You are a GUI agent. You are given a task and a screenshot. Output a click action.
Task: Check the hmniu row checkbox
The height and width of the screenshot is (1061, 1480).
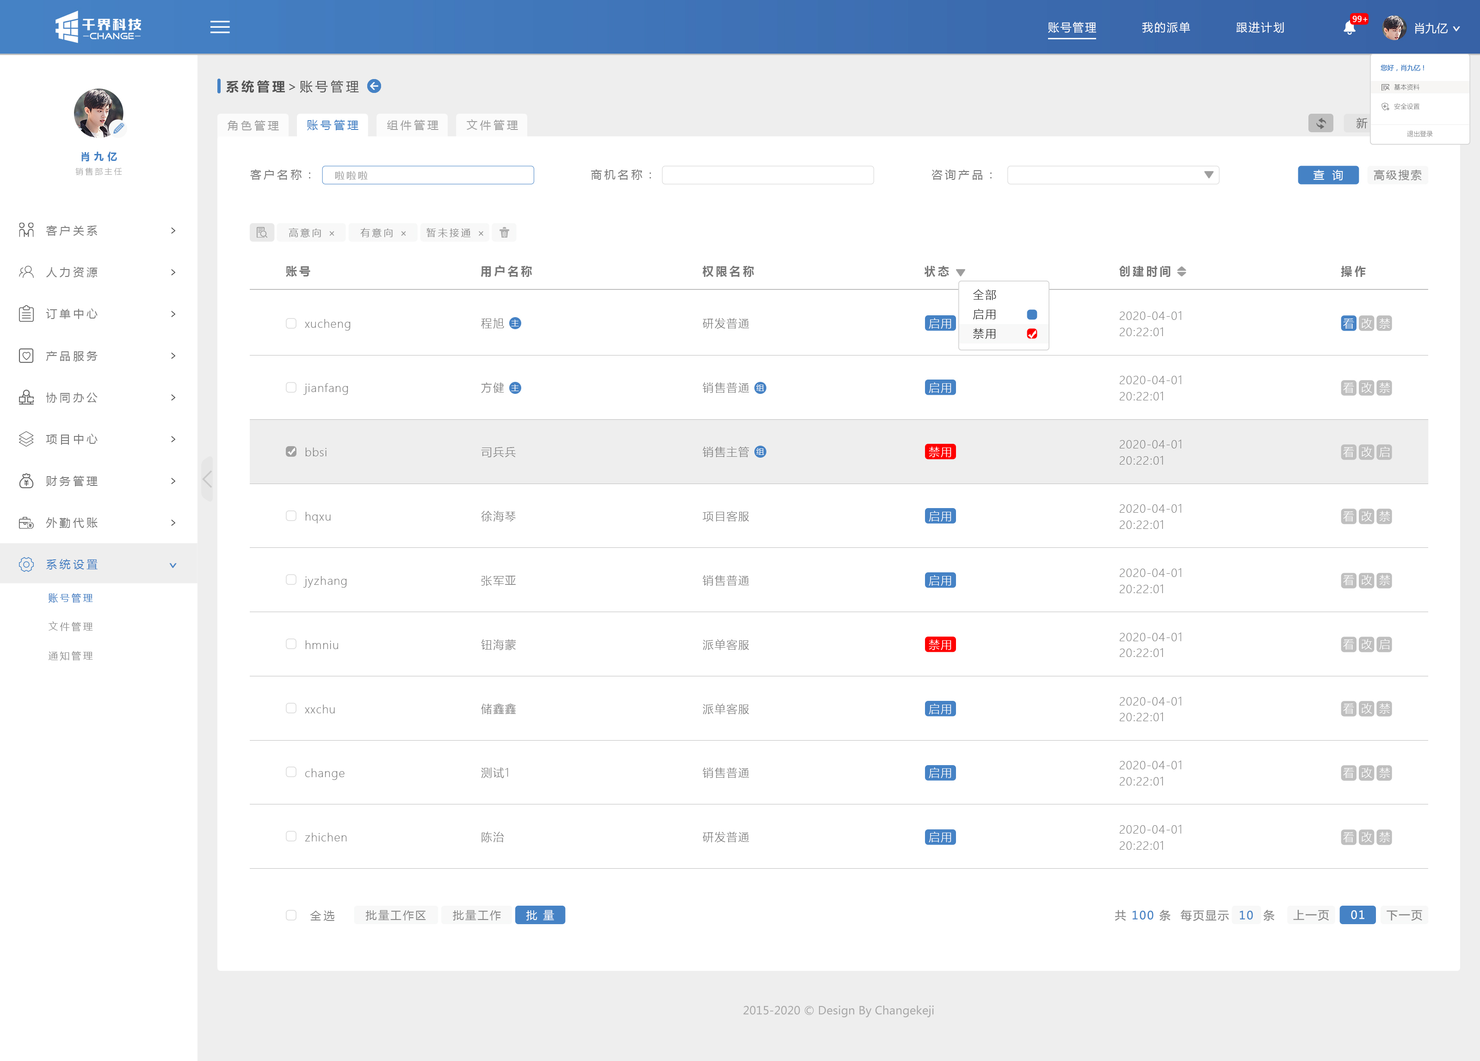[x=291, y=644]
